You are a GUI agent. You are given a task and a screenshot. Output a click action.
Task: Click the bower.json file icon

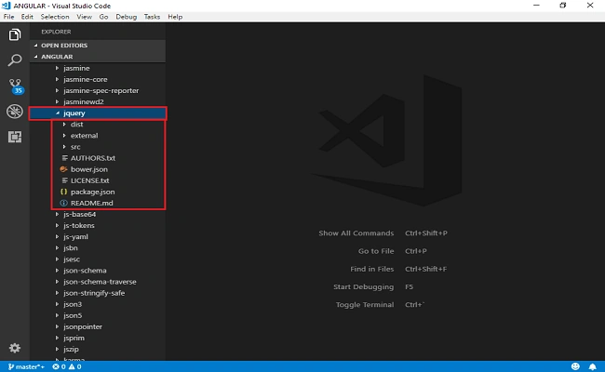coord(63,169)
